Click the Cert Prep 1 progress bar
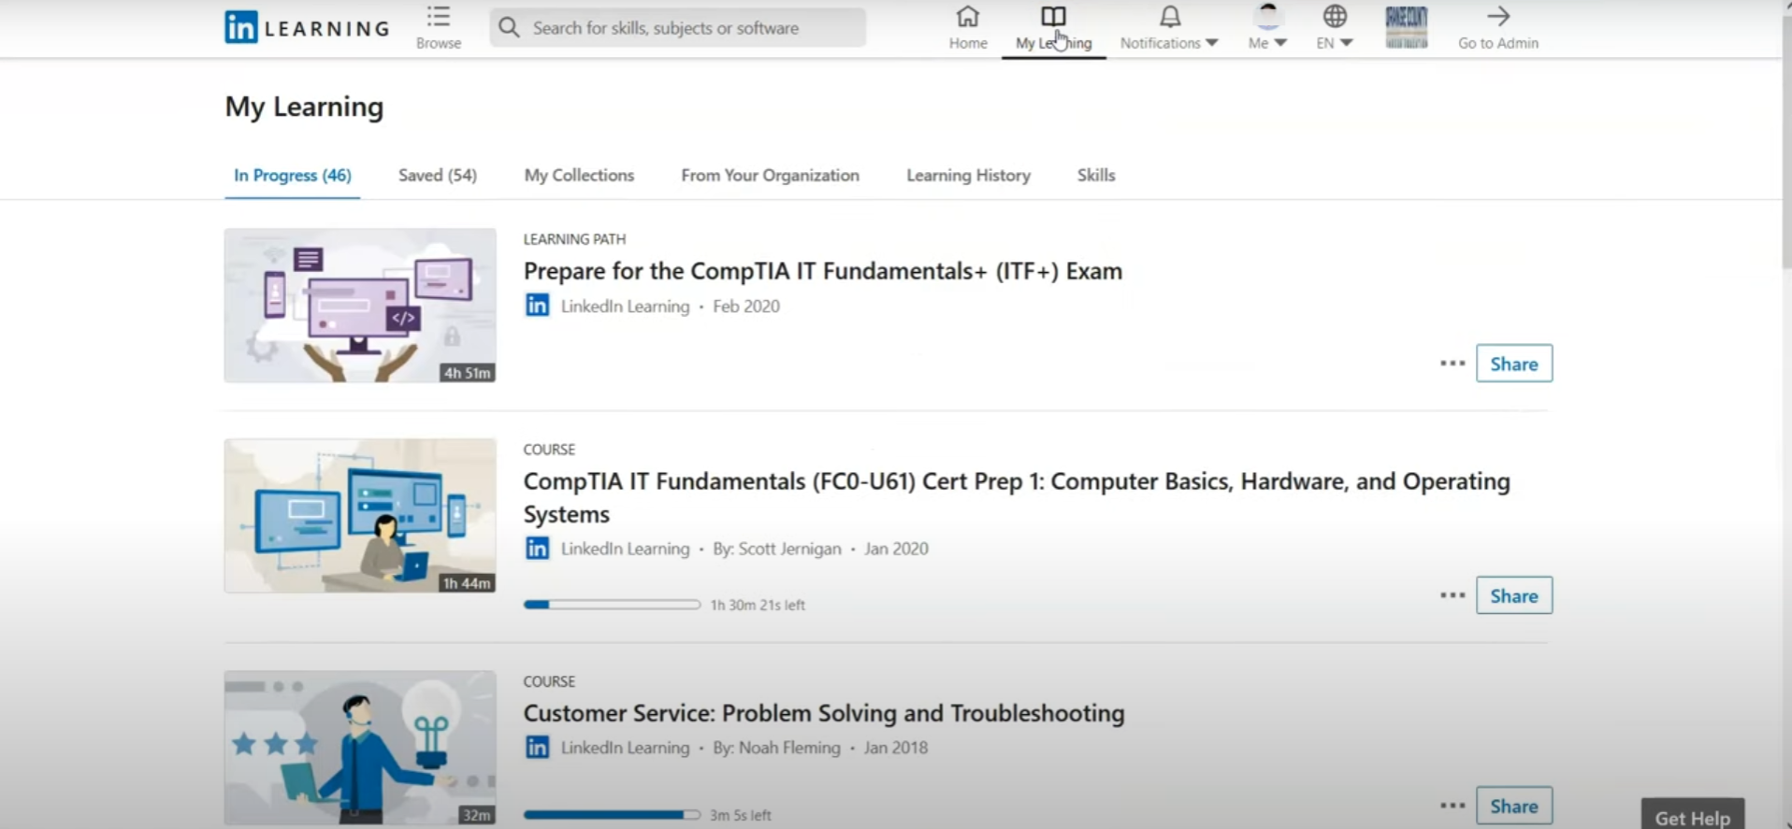This screenshot has width=1792, height=829. [x=613, y=605]
